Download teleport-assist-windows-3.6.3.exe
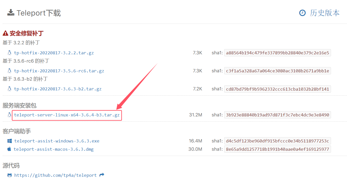The height and width of the screenshot is (184, 347). point(57,141)
